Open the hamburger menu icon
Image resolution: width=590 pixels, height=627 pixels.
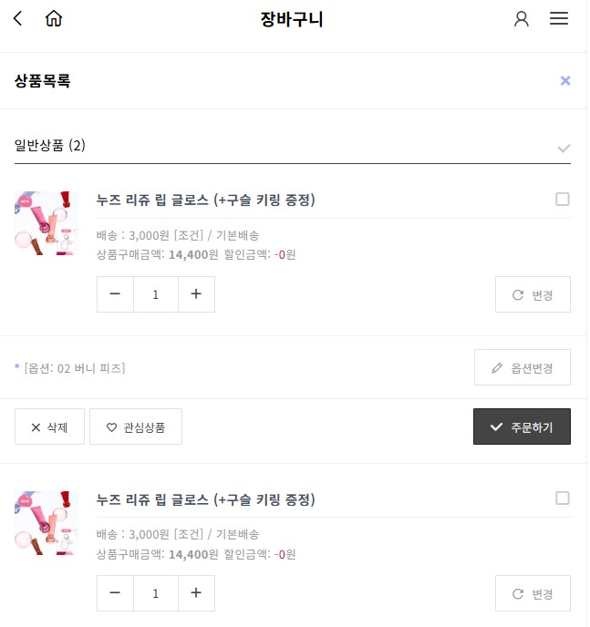[x=561, y=18]
